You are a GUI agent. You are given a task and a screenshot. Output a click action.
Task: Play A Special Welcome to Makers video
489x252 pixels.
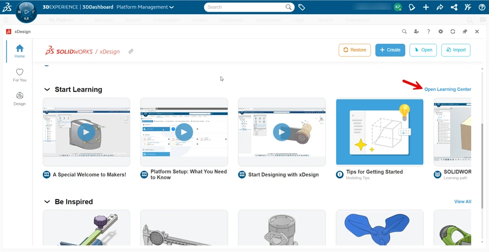(x=87, y=132)
